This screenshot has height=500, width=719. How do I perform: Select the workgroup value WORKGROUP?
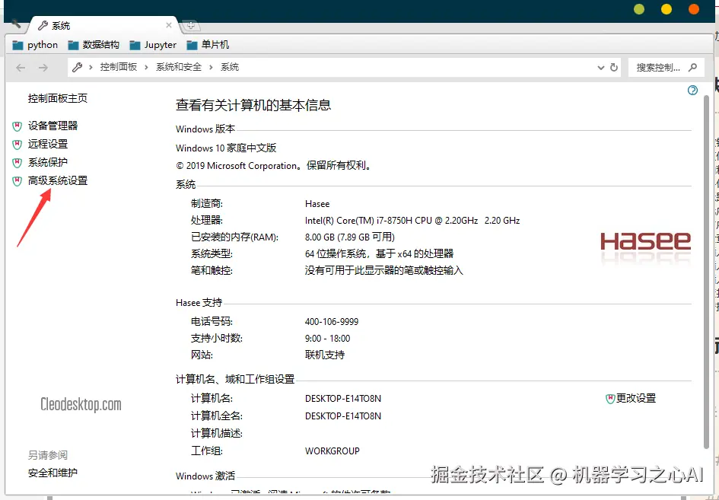click(x=332, y=451)
